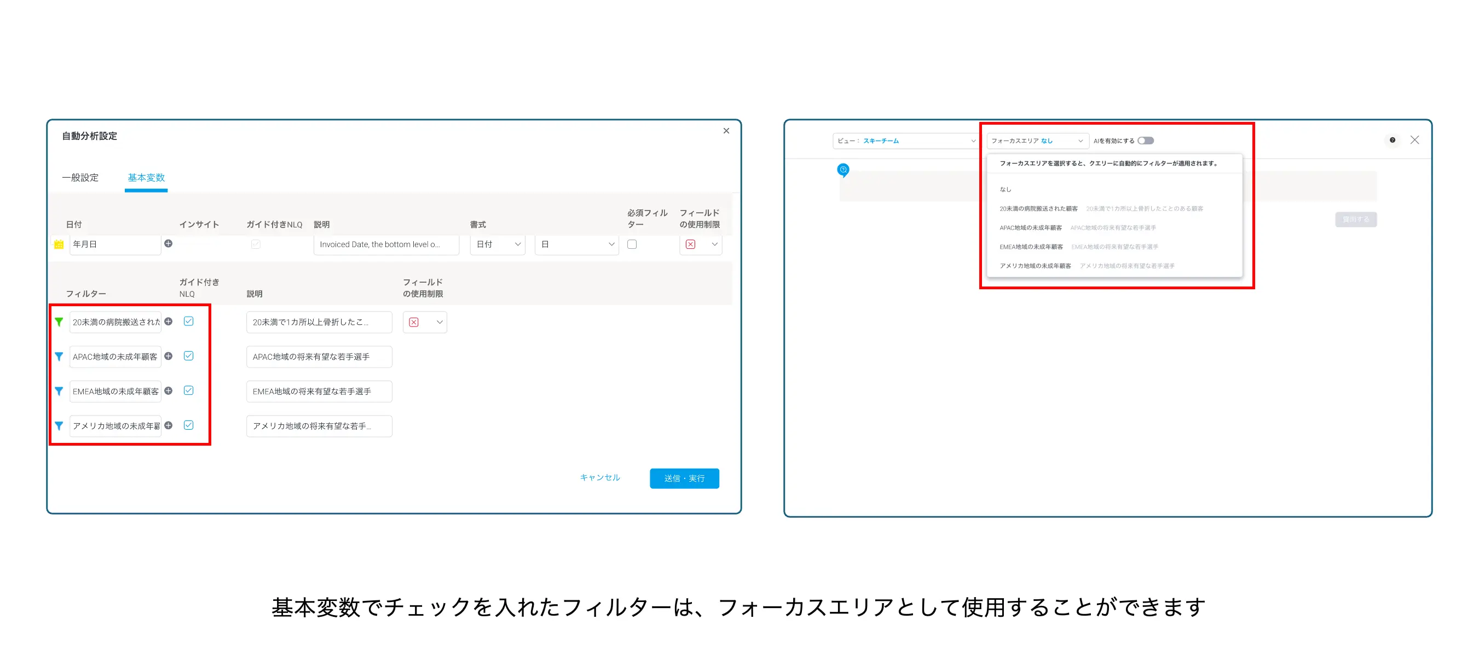Click plus icon next to APAC地域 filter
The width and height of the screenshot is (1479, 666).
click(x=168, y=355)
